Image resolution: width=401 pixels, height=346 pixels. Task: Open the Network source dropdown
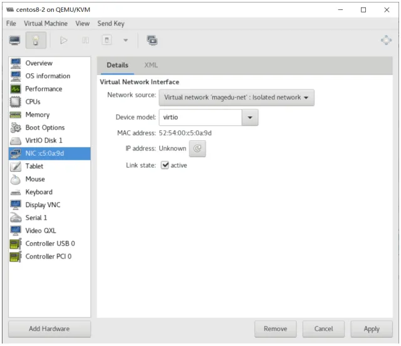pyautogui.click(x=236, y=98)
